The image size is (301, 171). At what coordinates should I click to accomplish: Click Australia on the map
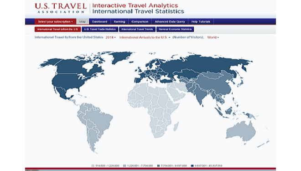point(241,131)
